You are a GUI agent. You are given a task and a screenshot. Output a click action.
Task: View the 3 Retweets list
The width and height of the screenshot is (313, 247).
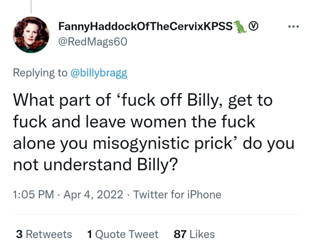(x=44, y=234)
